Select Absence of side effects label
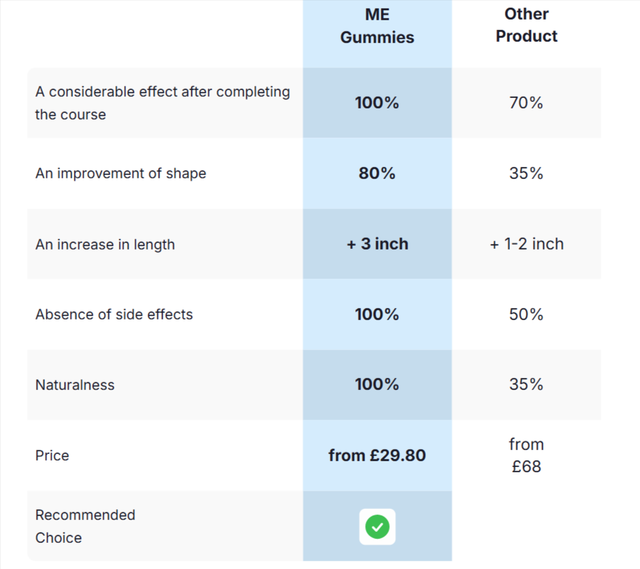The width and height of the screenshot is (640, 569). click(114, 314)
